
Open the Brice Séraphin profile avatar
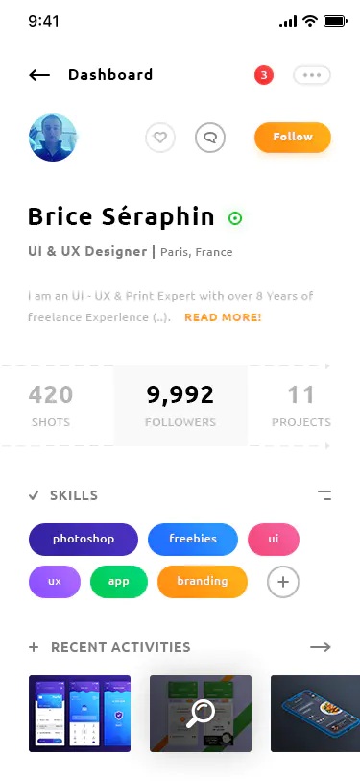click(53, 138)
